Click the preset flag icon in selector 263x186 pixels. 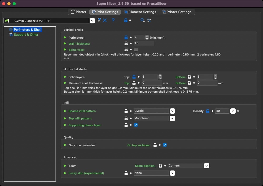[x=7, y=21]
